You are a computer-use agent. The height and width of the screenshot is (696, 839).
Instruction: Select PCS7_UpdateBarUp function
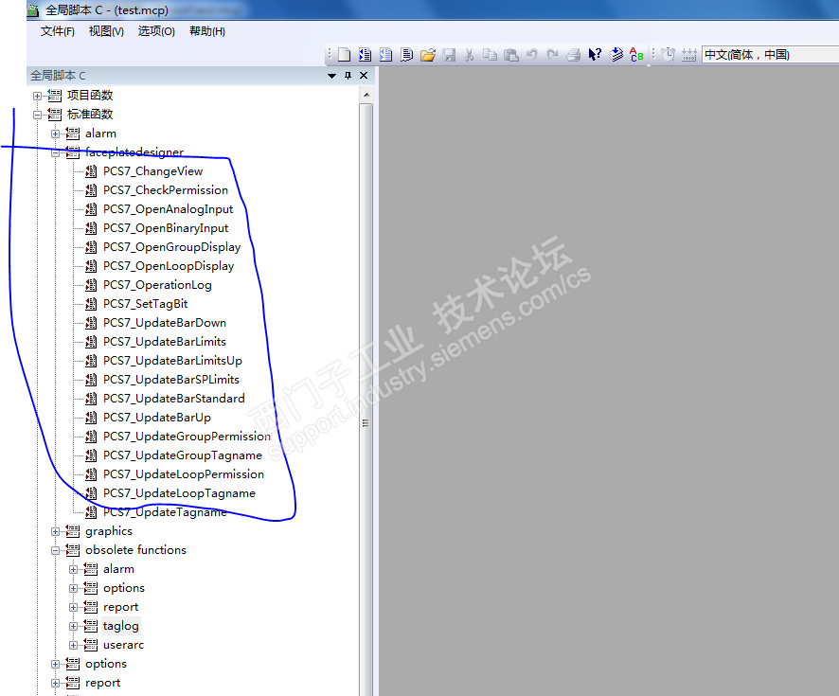[x=157, y=418]
